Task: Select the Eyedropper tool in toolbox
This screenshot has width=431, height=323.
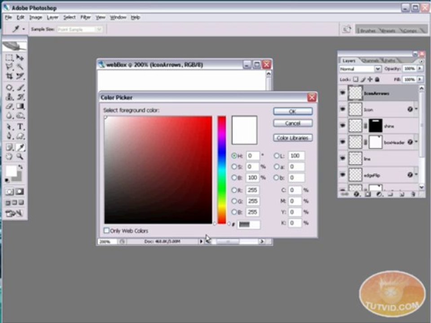Action: click(20, 148)
